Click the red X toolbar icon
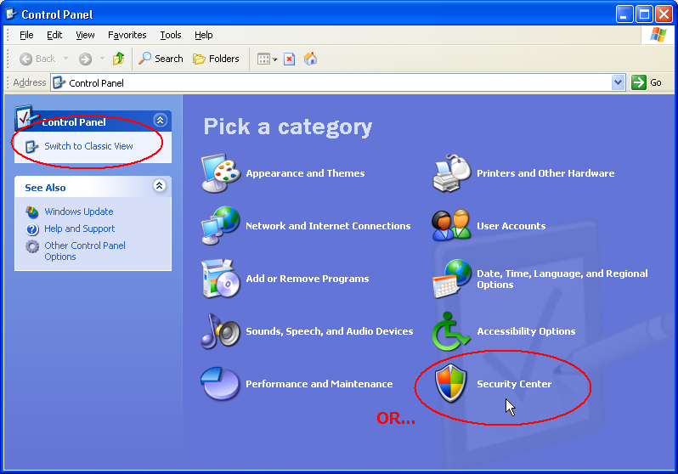Screen dimensions: 678x474 (x=289, y=59)
